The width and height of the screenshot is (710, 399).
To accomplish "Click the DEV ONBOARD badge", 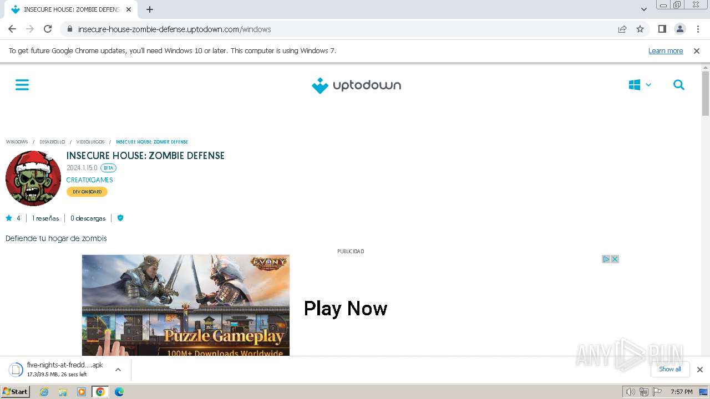I will click(x=87, y=192).
